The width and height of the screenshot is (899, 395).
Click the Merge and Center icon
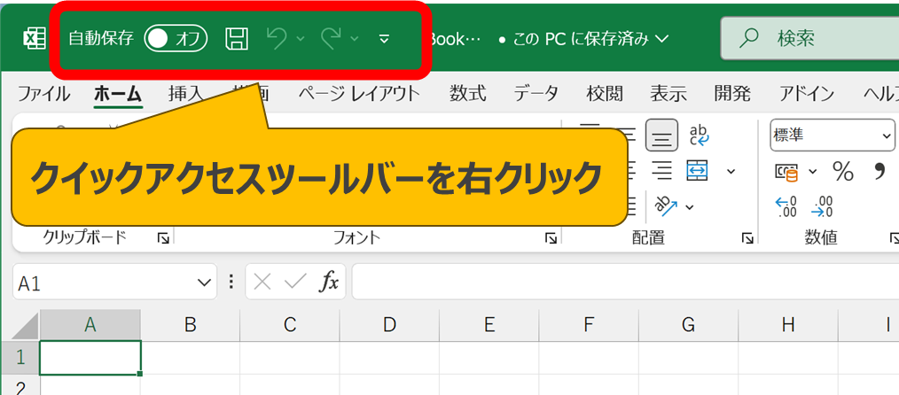pyautogui.click(x=698, y=170)
